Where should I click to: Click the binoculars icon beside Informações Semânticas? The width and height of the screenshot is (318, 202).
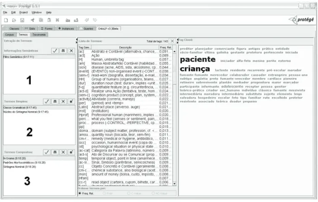(x=63, y=51)
